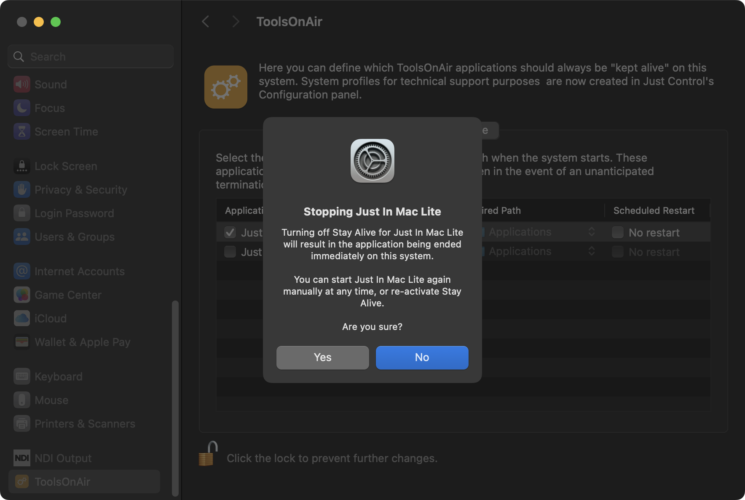The height and width of the screenshot is (500, 745).
Task: Click the sidebar scrollbar
Action: point(175,398)
